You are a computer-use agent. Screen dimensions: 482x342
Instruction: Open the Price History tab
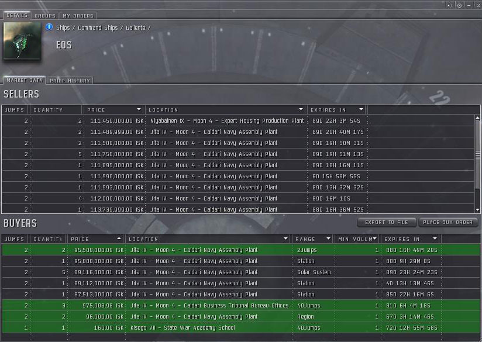tap(70, 81)
